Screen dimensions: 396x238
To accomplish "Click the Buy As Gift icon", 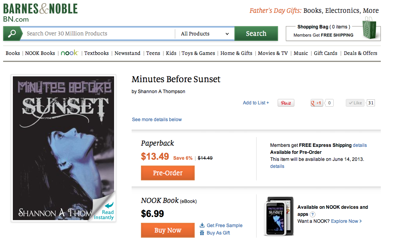I will click(202, 233).
